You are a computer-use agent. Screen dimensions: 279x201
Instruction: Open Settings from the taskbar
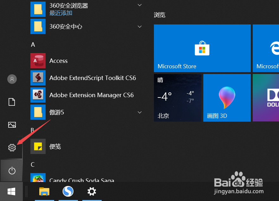pos(92,191)
